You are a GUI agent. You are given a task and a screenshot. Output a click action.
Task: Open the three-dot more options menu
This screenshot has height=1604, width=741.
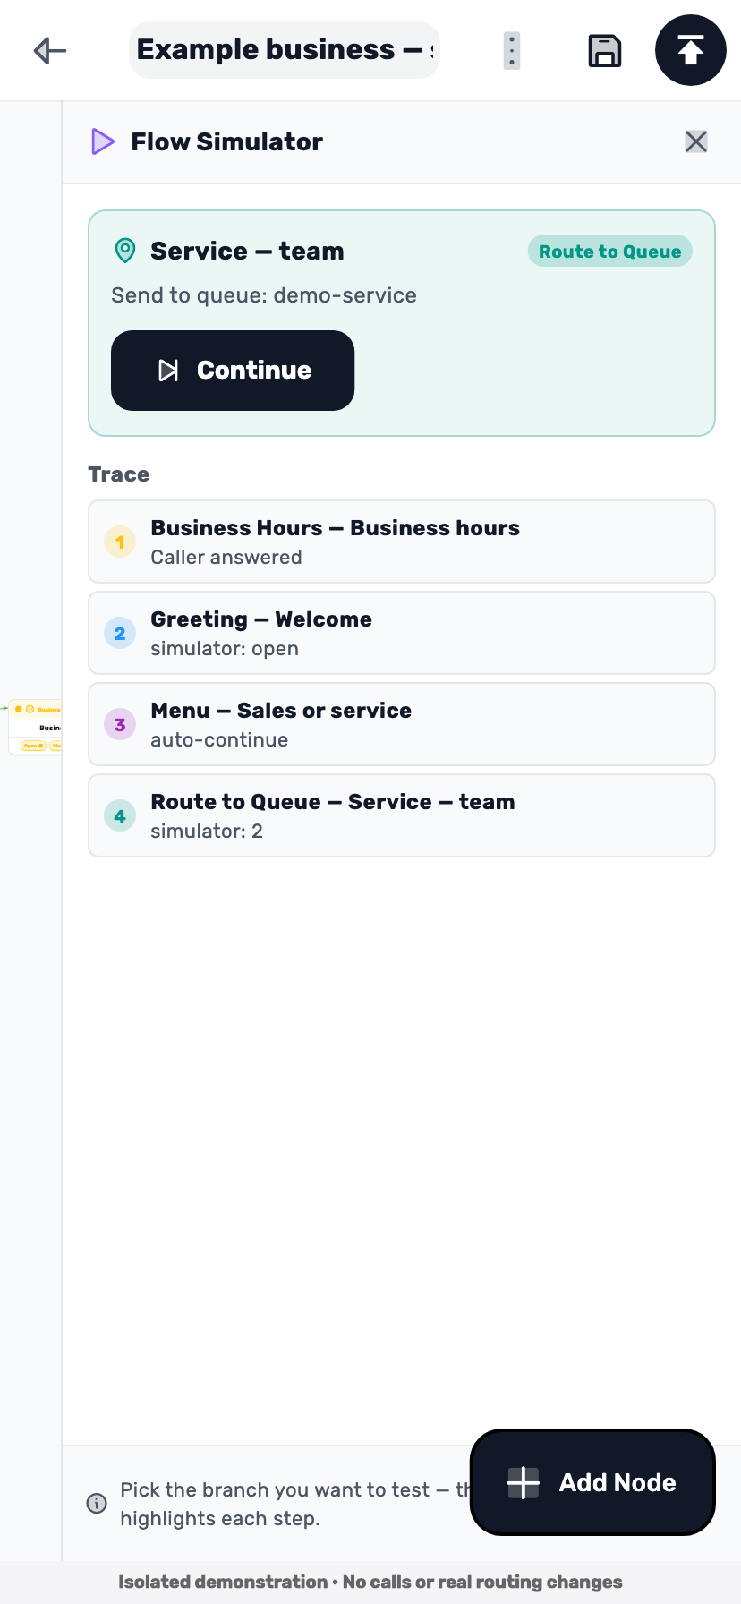512,51
